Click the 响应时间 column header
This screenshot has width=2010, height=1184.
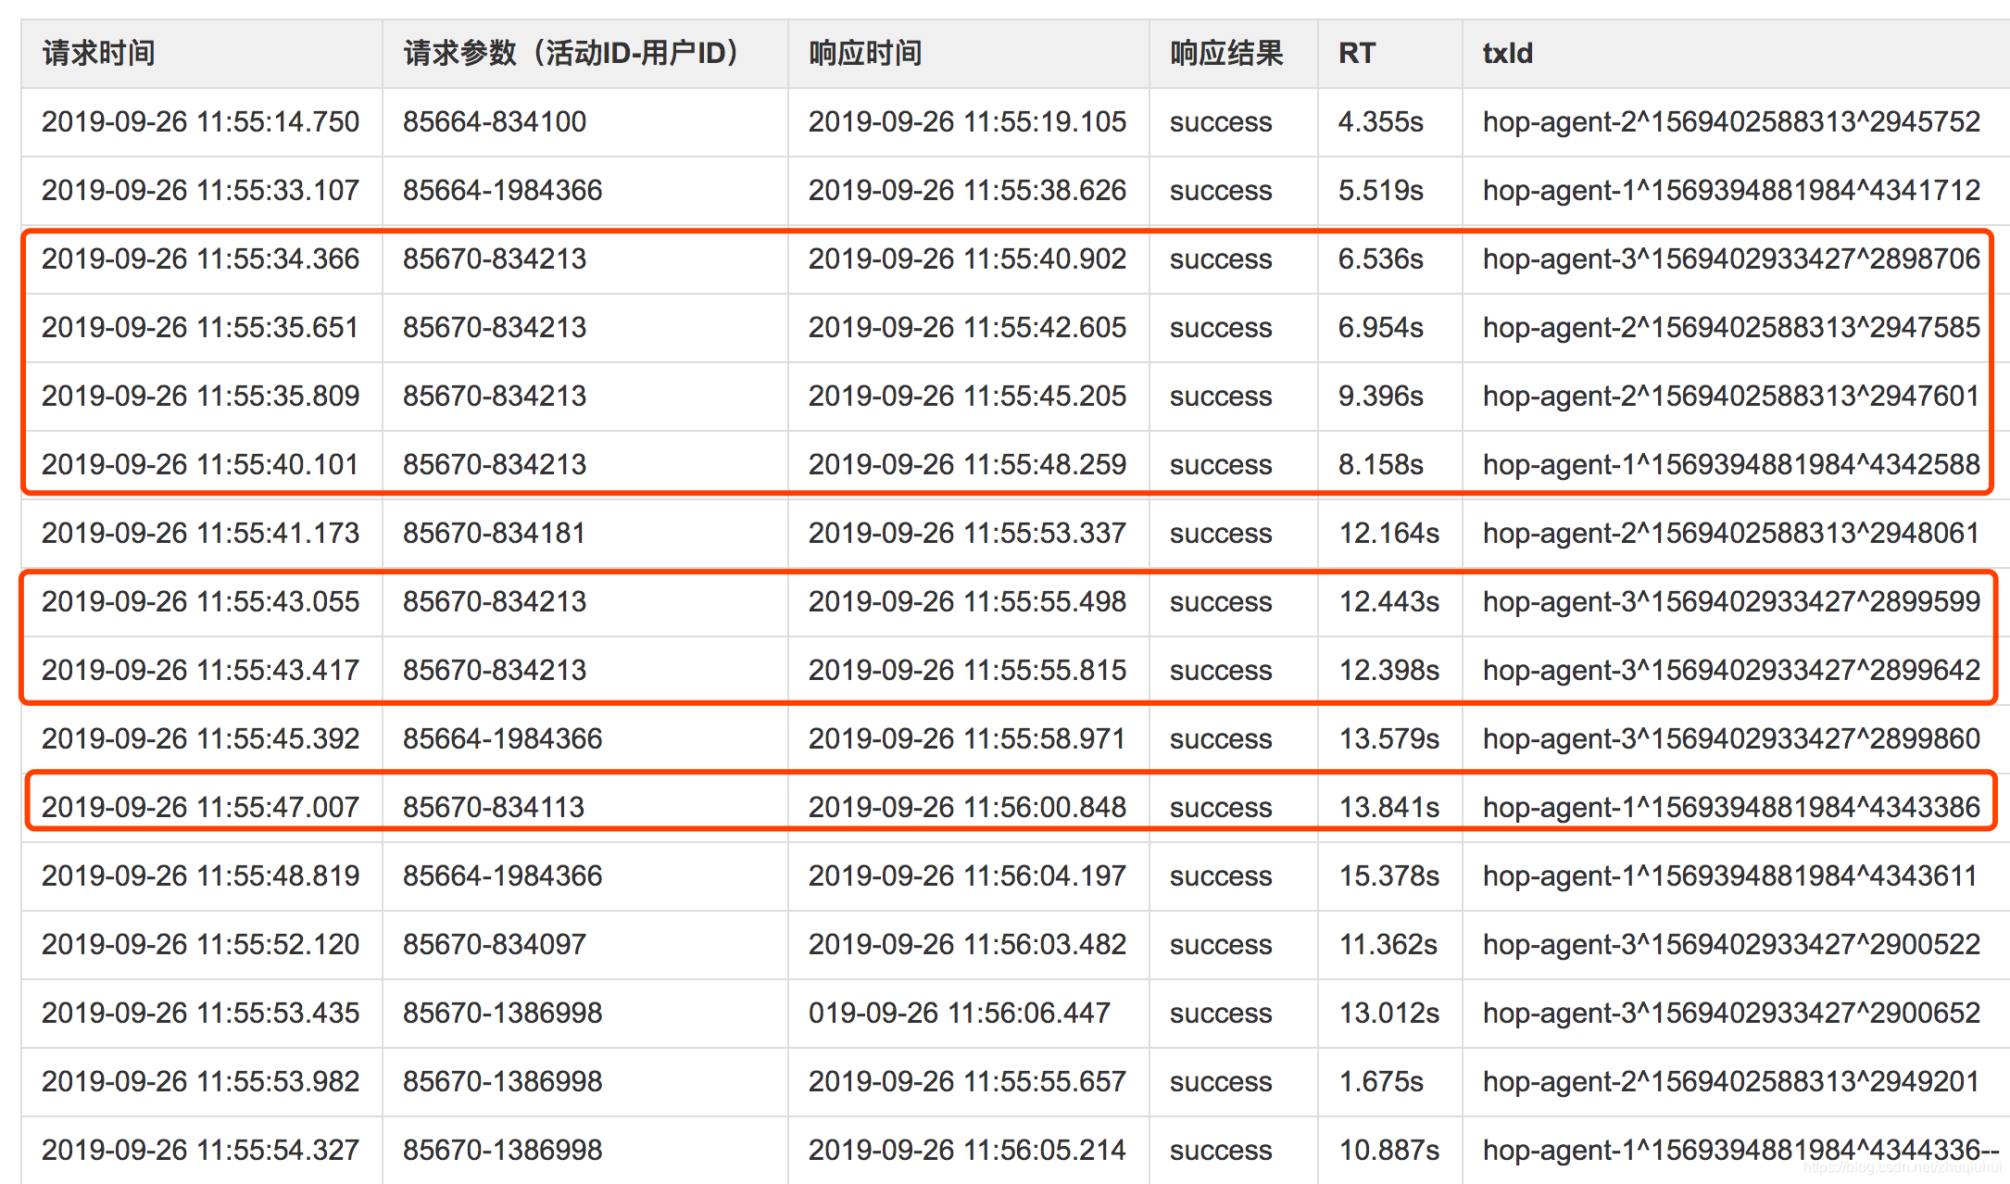click(x=865, y=54)
